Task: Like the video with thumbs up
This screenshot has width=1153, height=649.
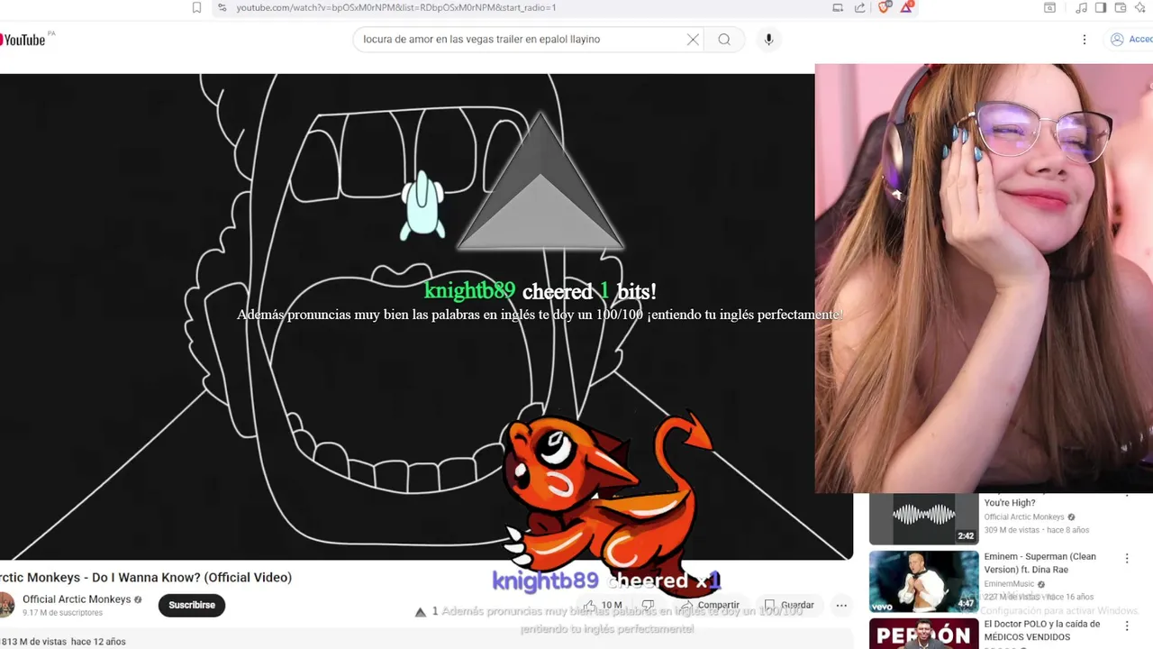Action: click(602, 605)
